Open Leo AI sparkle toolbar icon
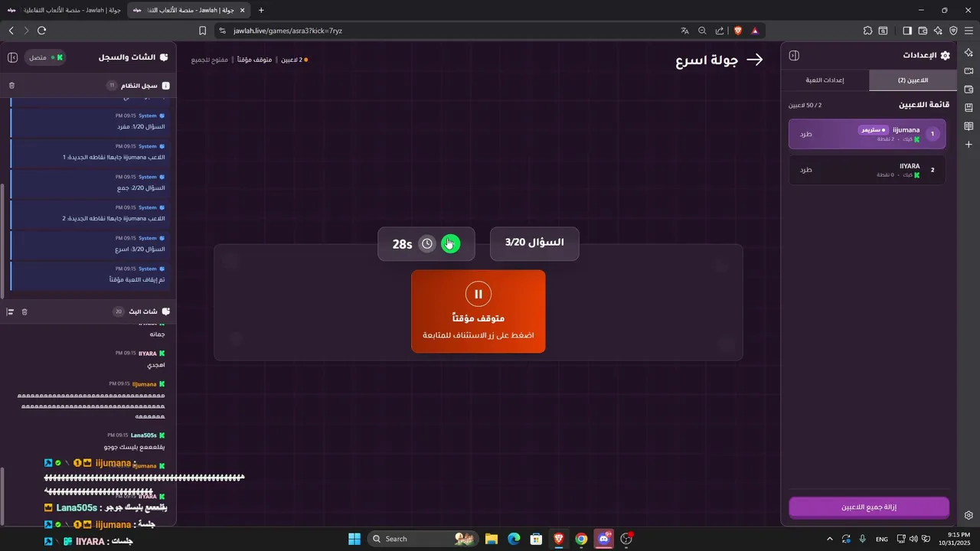This screenshot has height=551, width=980. tap(938, 31)
